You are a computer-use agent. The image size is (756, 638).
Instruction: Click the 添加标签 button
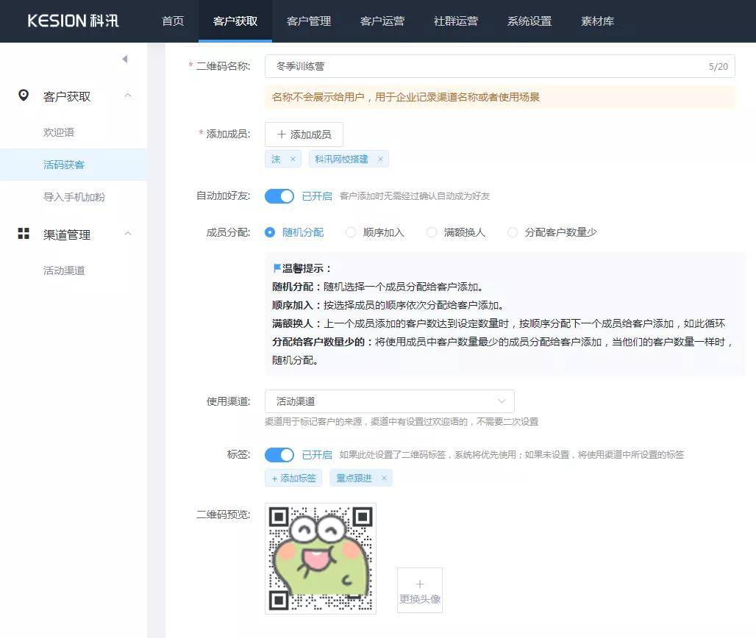pyautogui.click(x=293, y=478)
